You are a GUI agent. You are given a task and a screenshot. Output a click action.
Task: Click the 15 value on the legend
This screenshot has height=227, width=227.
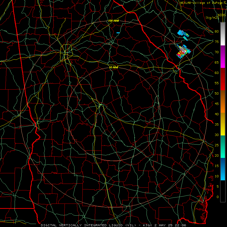click(217, 166)
